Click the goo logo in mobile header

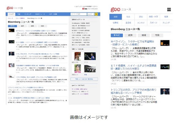click(x=117, y=9)
